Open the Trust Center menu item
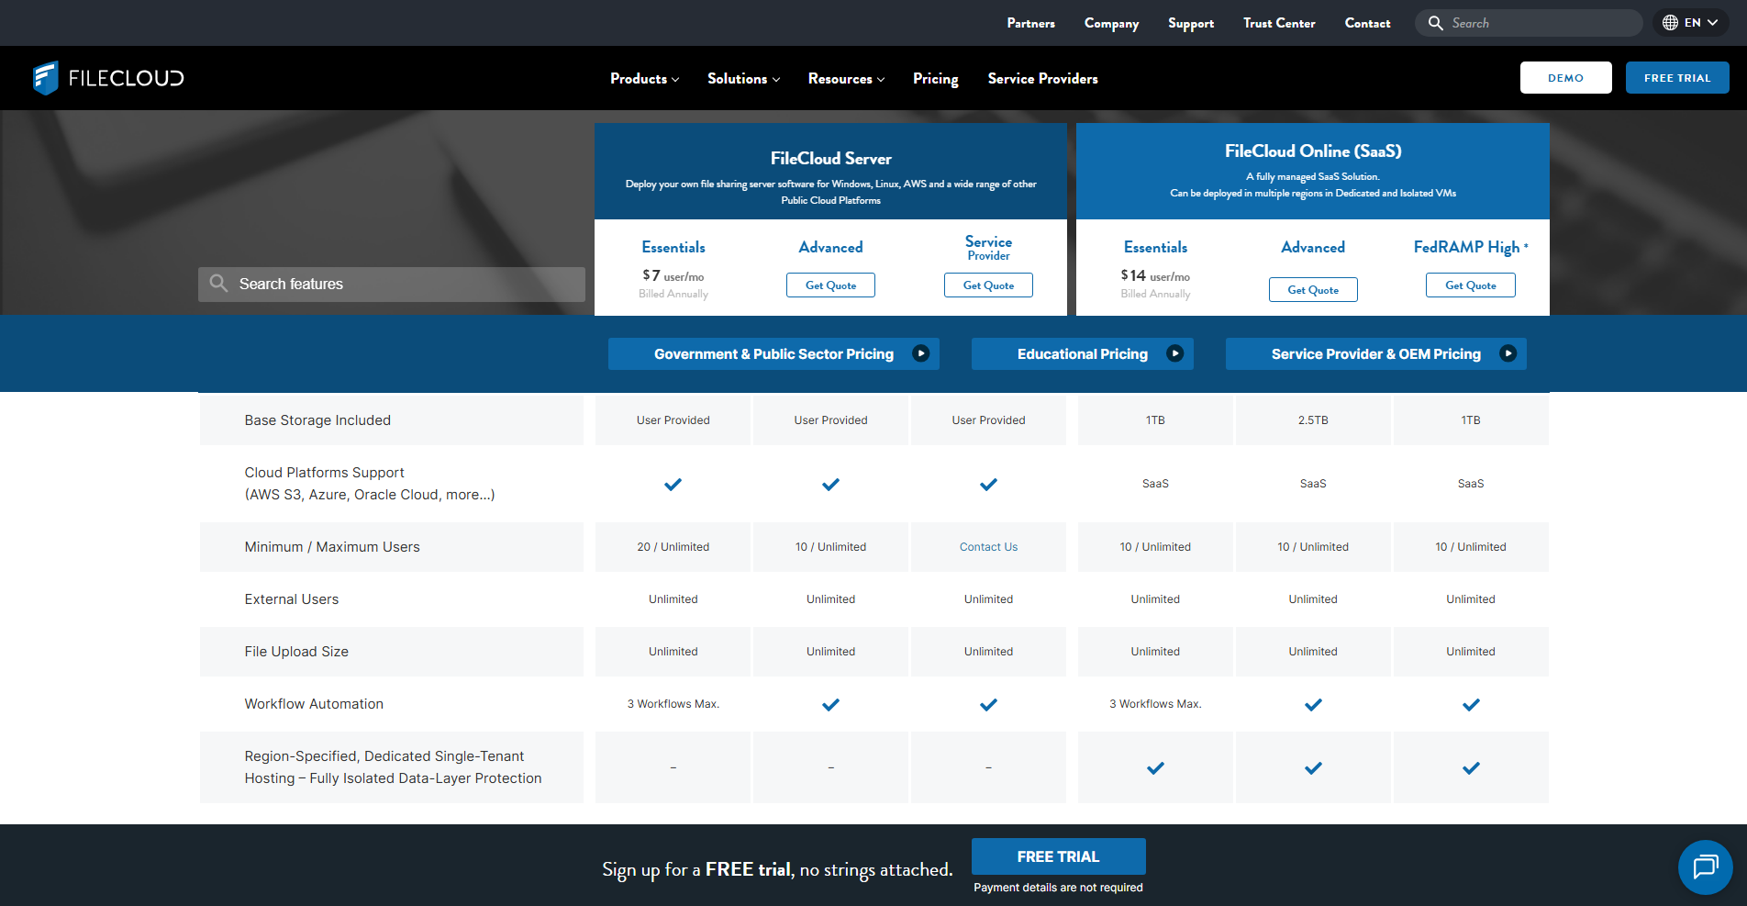The width and height of the screenshot is (1747, 906). point(1278,23)
